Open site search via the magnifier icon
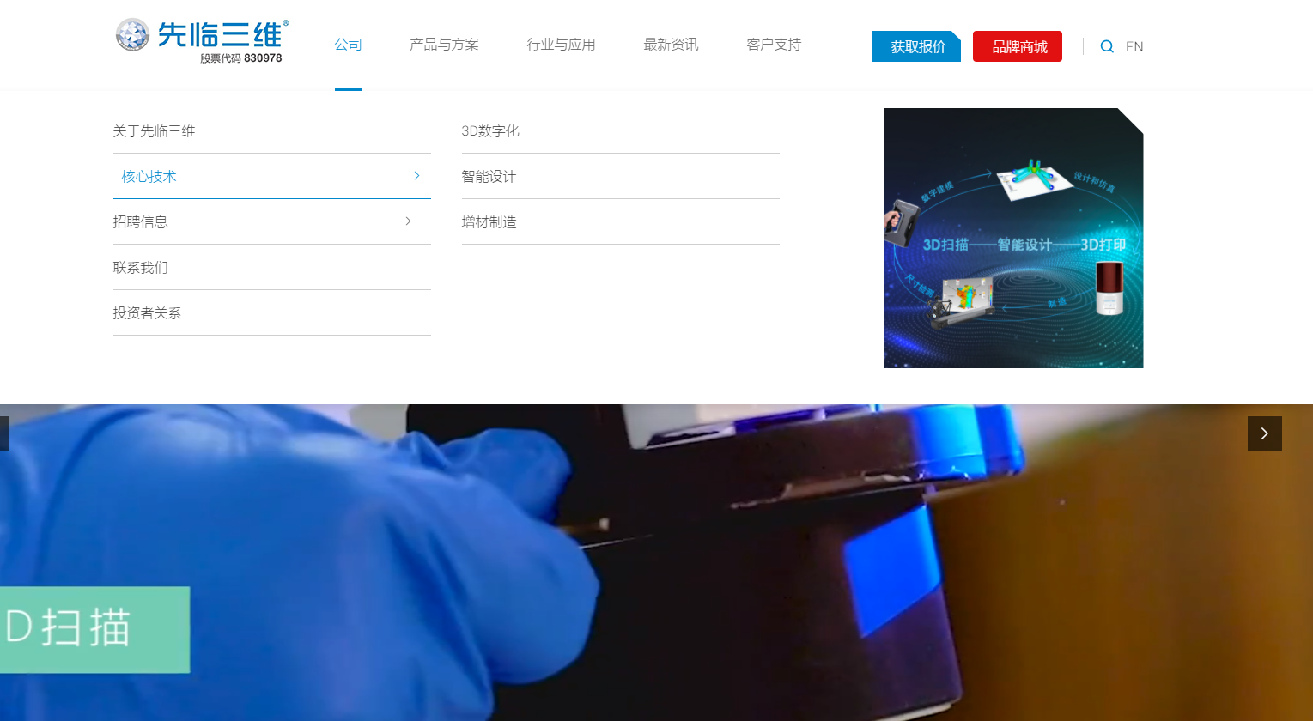 [1106, 46]
